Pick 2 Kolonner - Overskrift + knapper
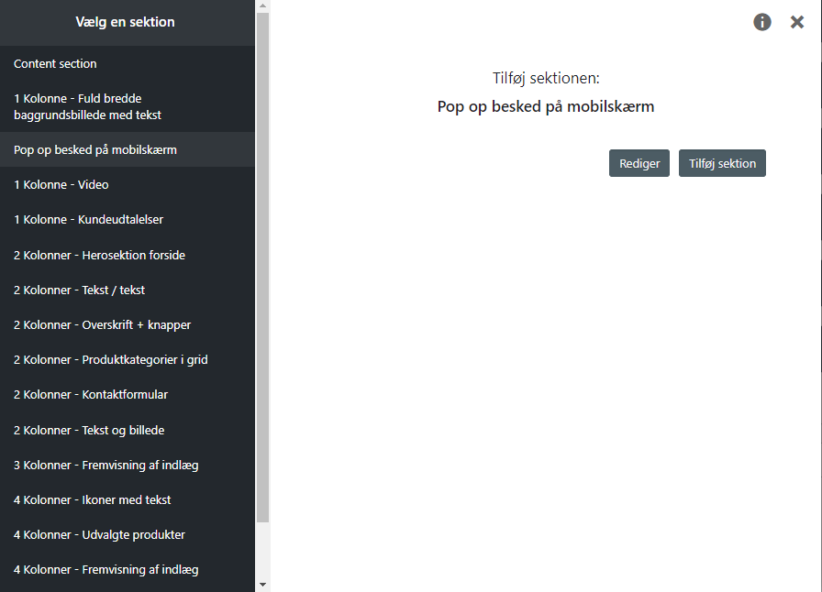Screen dimensions: 822x592 128,324
